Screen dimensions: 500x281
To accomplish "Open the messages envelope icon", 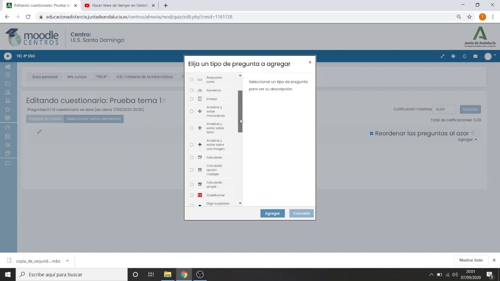I will (x=475, y=56).
